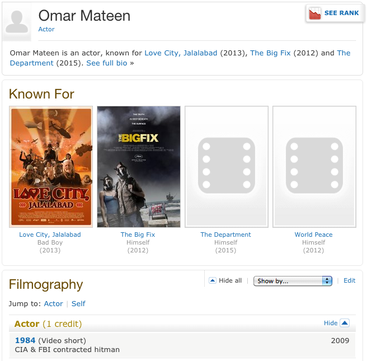Open the 1984 video short link
The image size is (367, 361).
(25, 340)
